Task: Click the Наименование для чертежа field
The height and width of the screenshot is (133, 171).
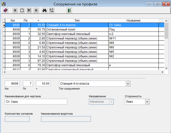Action: tap(36, 102)
